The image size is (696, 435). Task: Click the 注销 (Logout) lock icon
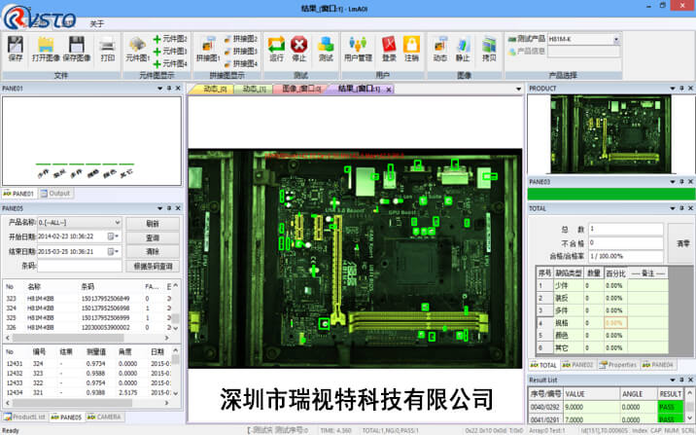tap(412, 48)
